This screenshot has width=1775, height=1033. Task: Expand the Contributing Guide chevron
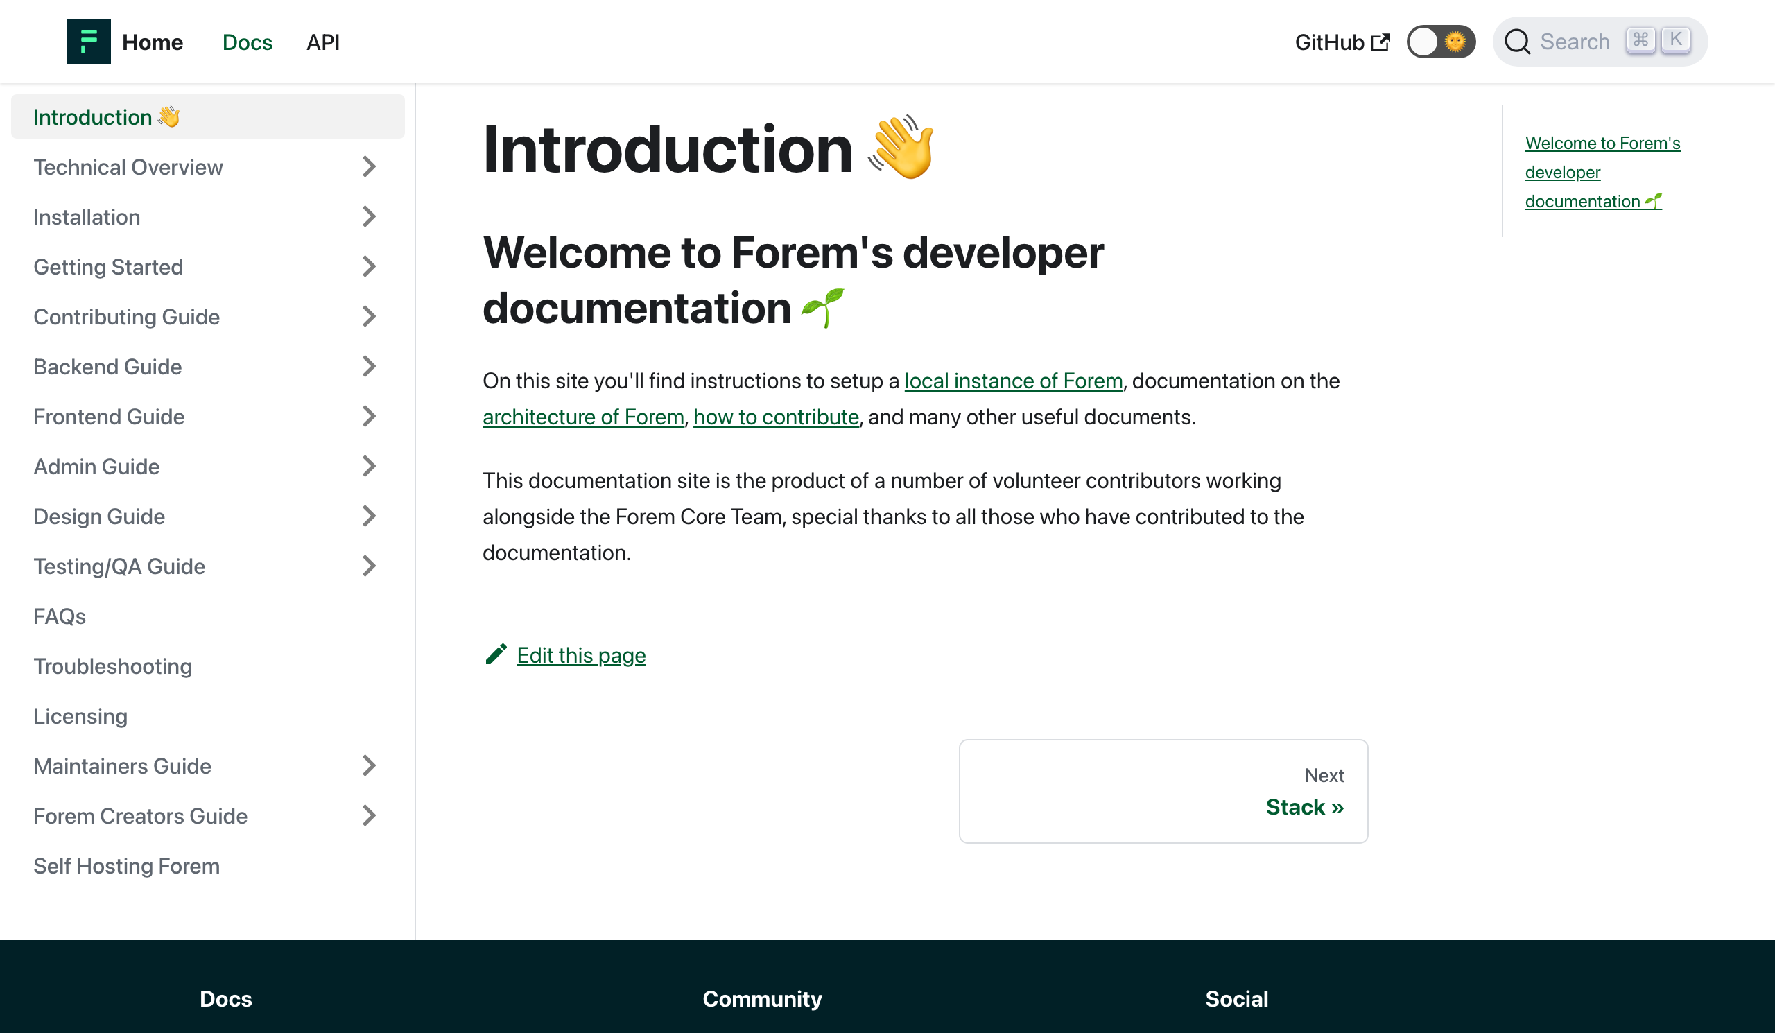(368, 317)
